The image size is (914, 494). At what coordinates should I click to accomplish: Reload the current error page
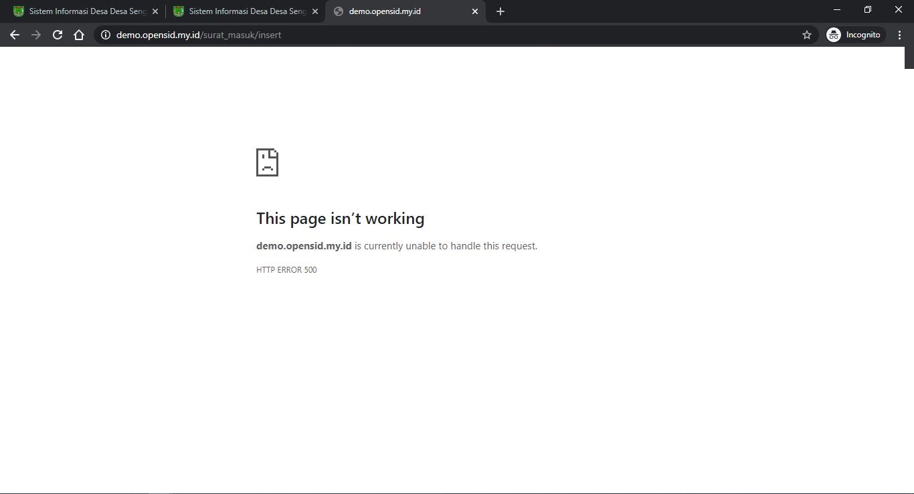57,35
